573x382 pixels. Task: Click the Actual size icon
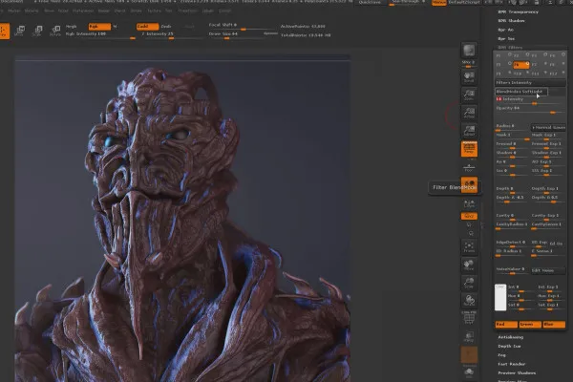tap(469, 113)
